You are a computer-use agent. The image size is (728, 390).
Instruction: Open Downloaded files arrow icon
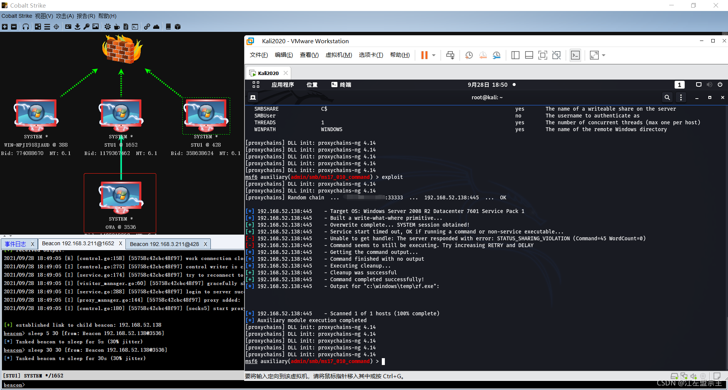click(77, 27)
